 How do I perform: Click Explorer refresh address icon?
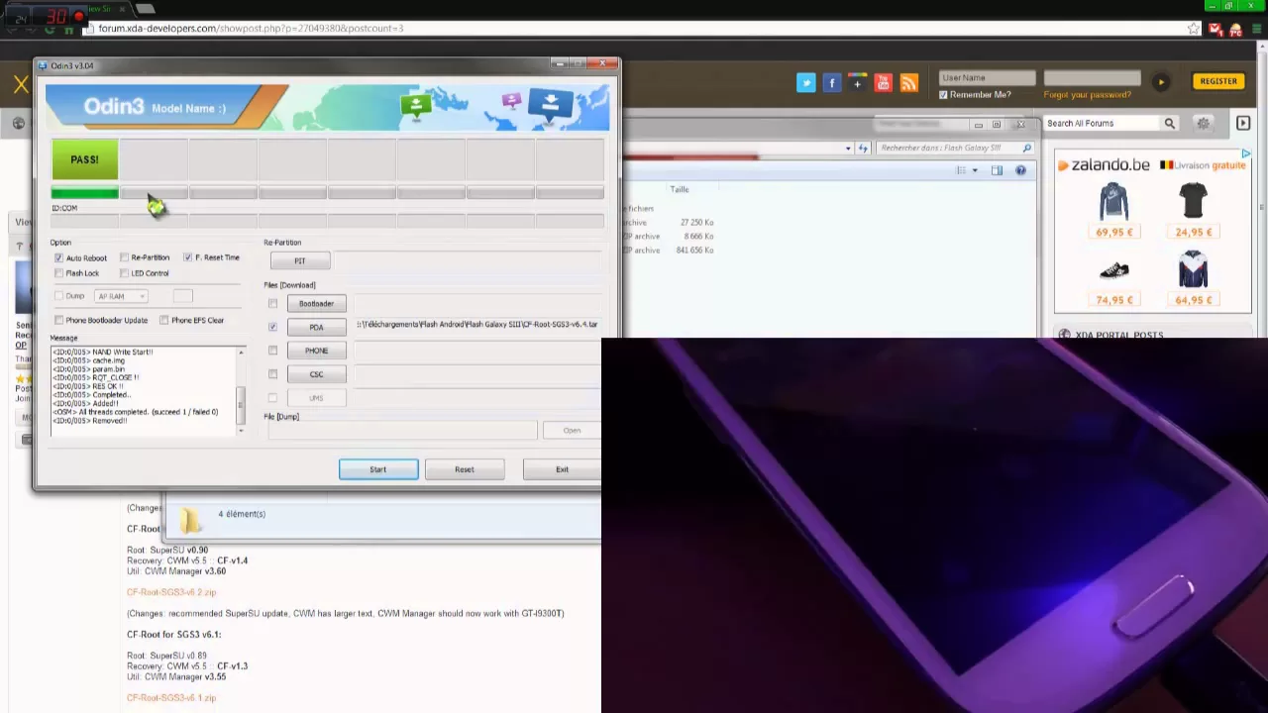click(x=863, y=149)
